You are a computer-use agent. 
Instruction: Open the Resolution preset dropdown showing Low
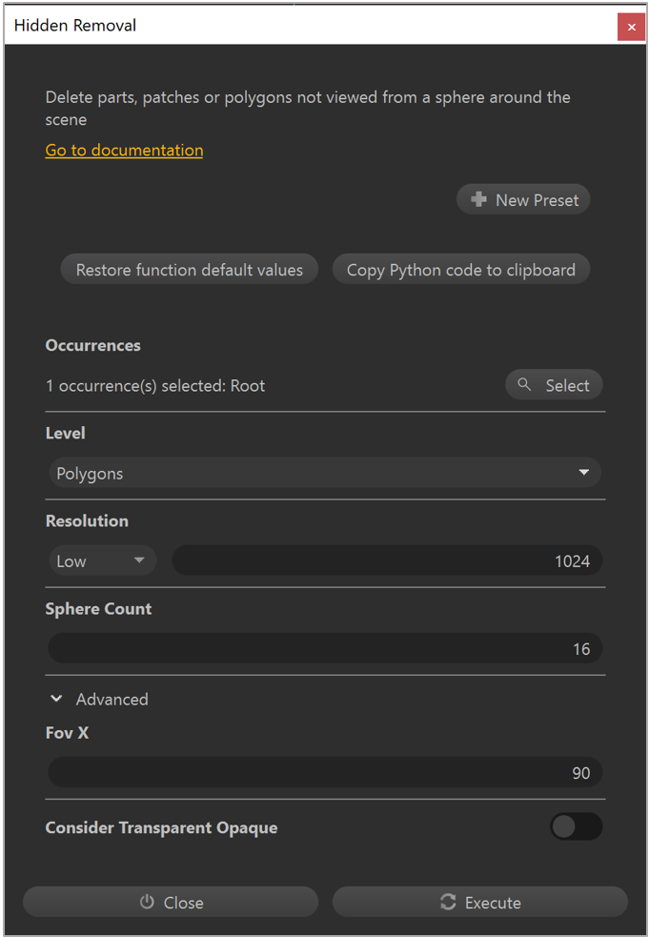click(x=102, y=561)
